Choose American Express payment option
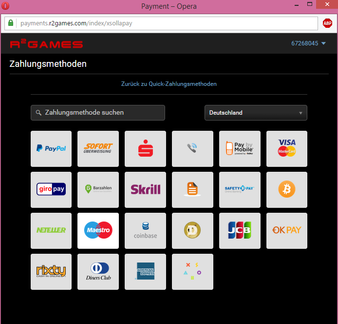This screenshot has height=324, width=338. 145,272
